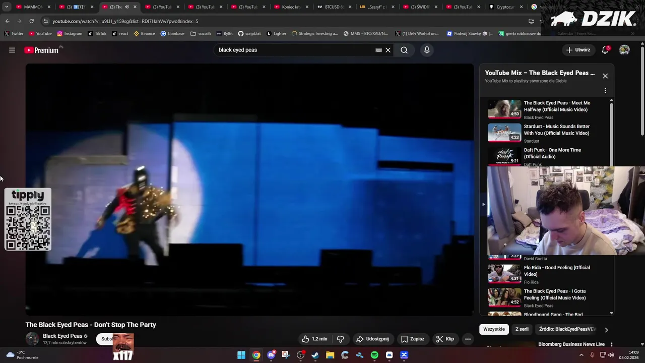
Task: Open the Black Eyed Peas channel name link
Action: click(62, 336)
